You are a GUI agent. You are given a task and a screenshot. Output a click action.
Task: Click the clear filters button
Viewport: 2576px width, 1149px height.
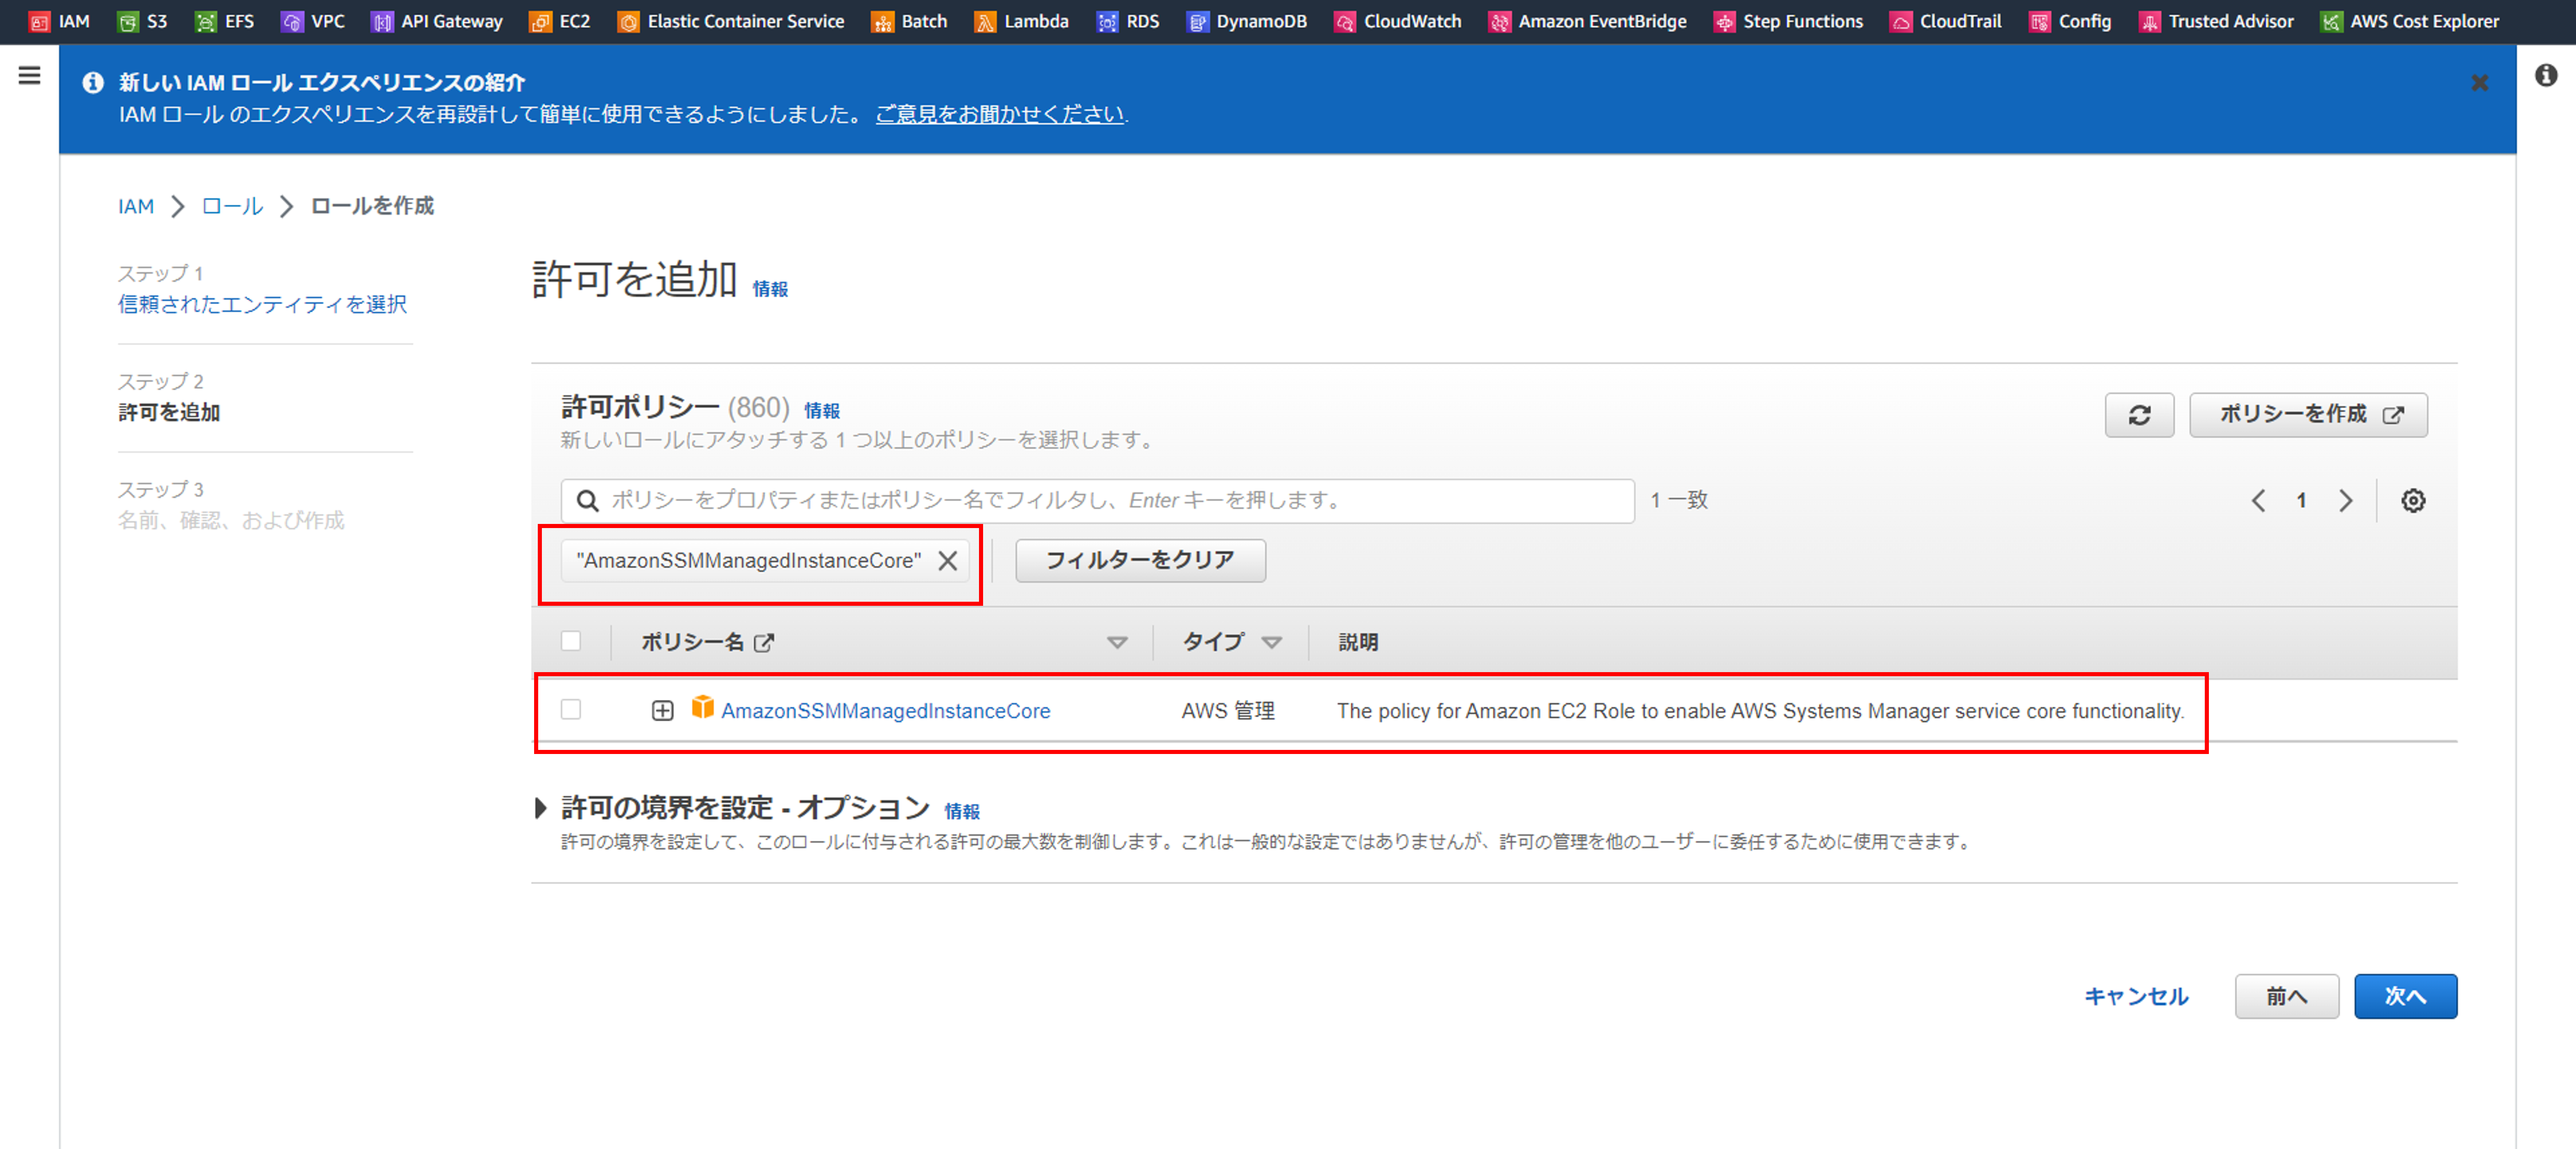[x=1139, y=560]
